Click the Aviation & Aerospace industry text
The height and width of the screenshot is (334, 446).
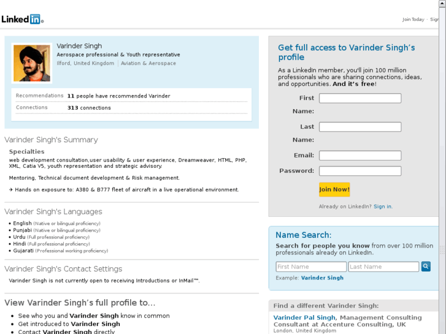[148, 63]
